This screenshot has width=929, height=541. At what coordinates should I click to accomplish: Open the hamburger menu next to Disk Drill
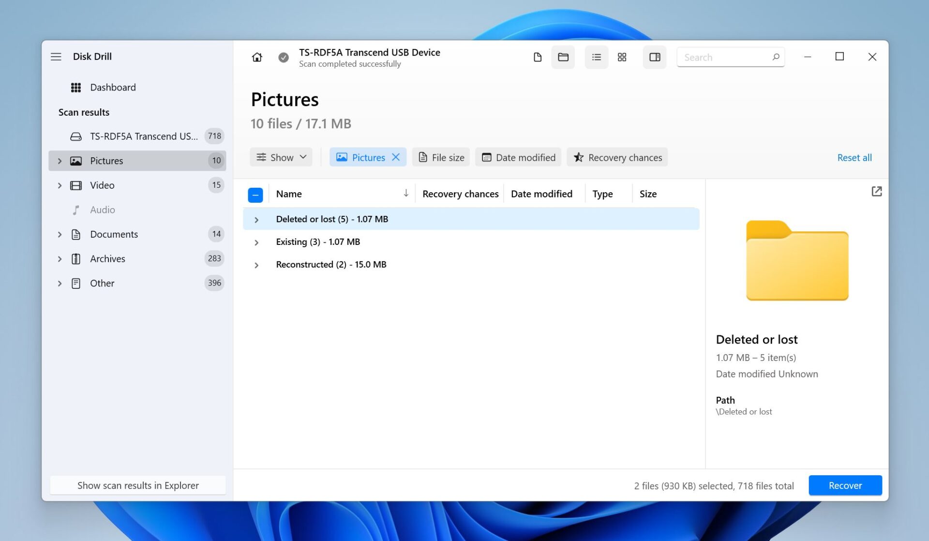[56, 57]
